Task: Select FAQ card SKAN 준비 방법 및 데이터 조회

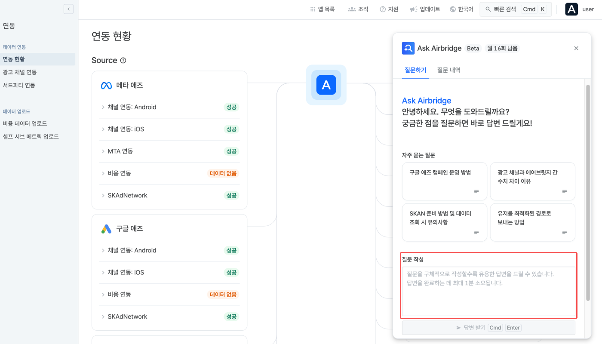Action: [445, 222]
